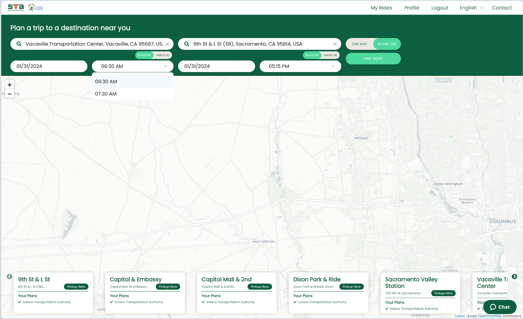
Task: Zoom in on the map
Action: (9, 85)
